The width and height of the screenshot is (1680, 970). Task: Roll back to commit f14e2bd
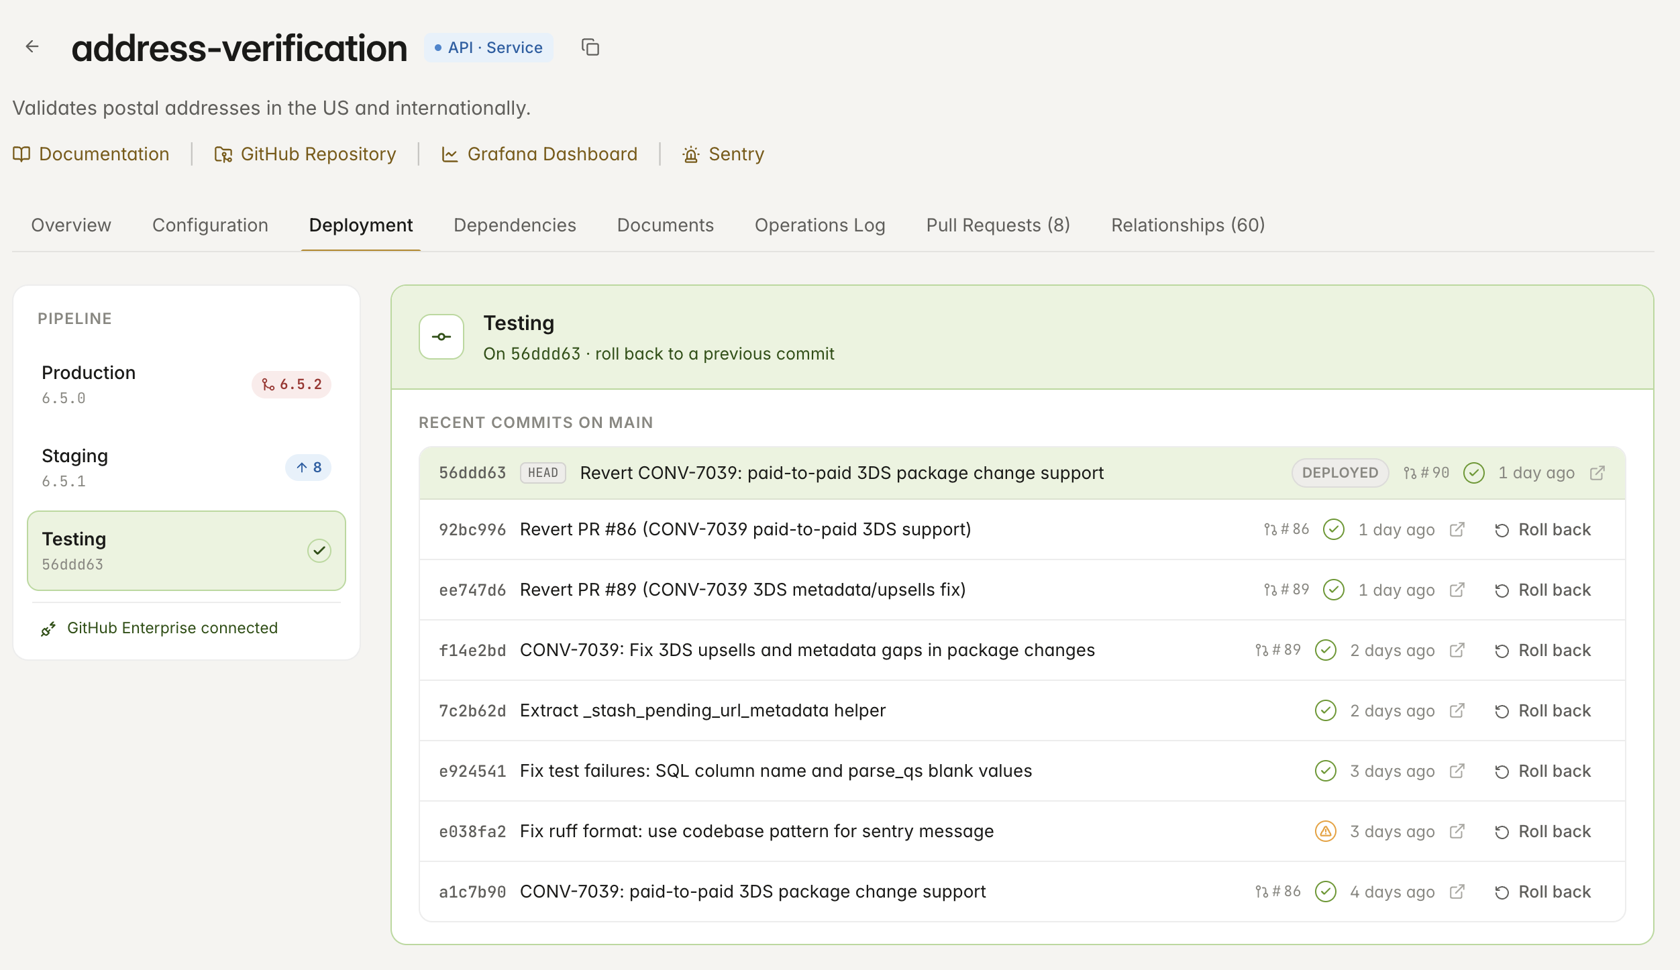[x=1542, y=651]
